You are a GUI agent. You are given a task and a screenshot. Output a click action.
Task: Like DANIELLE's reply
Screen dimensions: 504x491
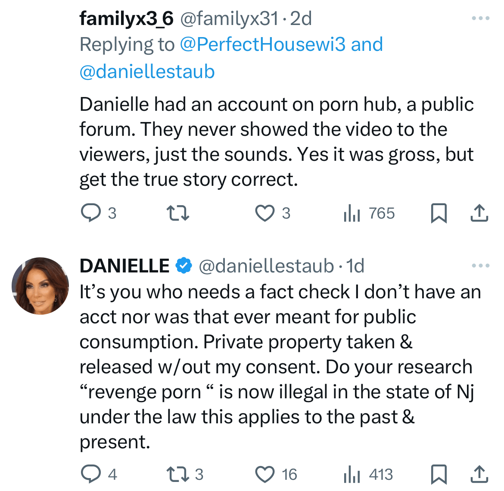click(266, 474)
